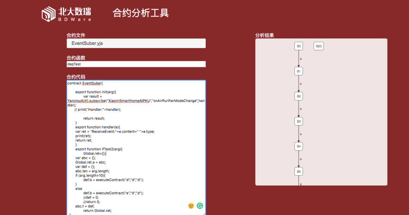Select graph node B3
Image resolution: width=409 pixels, height=215 pixels.
tap(298, 121)
